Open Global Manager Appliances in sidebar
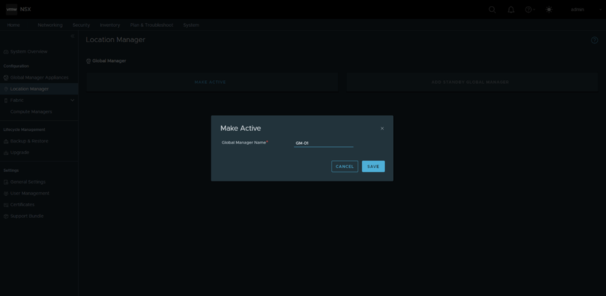This screenshot has height=296, width=606. pos(39,78)
